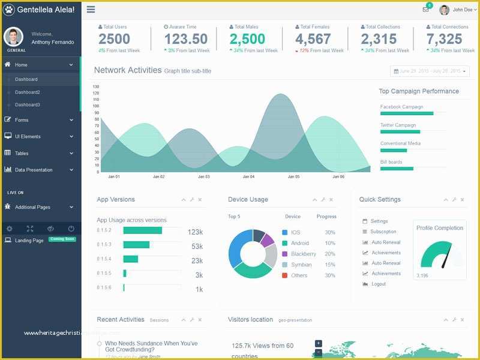This screenshot has height=360, width=480.
Task: Close the App Versions panel
Action: [x=200, y=200]
